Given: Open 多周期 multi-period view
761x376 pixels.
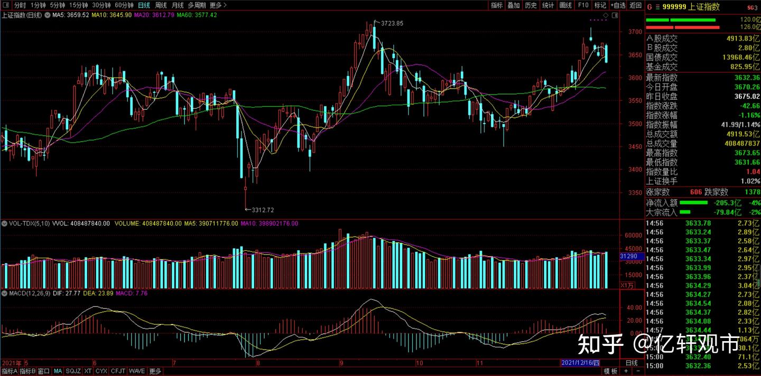Looking at the screenshot, I should coord(197,5).
